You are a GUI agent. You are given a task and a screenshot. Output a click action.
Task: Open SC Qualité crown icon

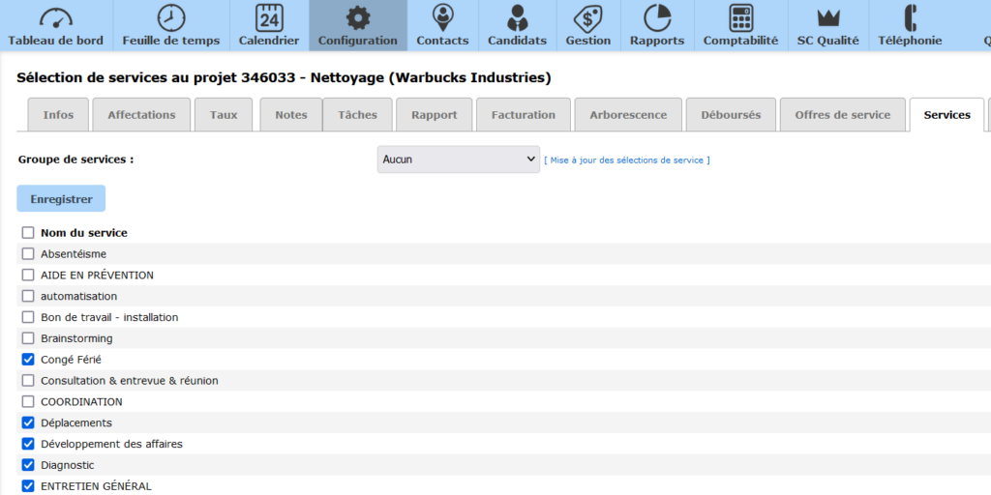point(827,17)
